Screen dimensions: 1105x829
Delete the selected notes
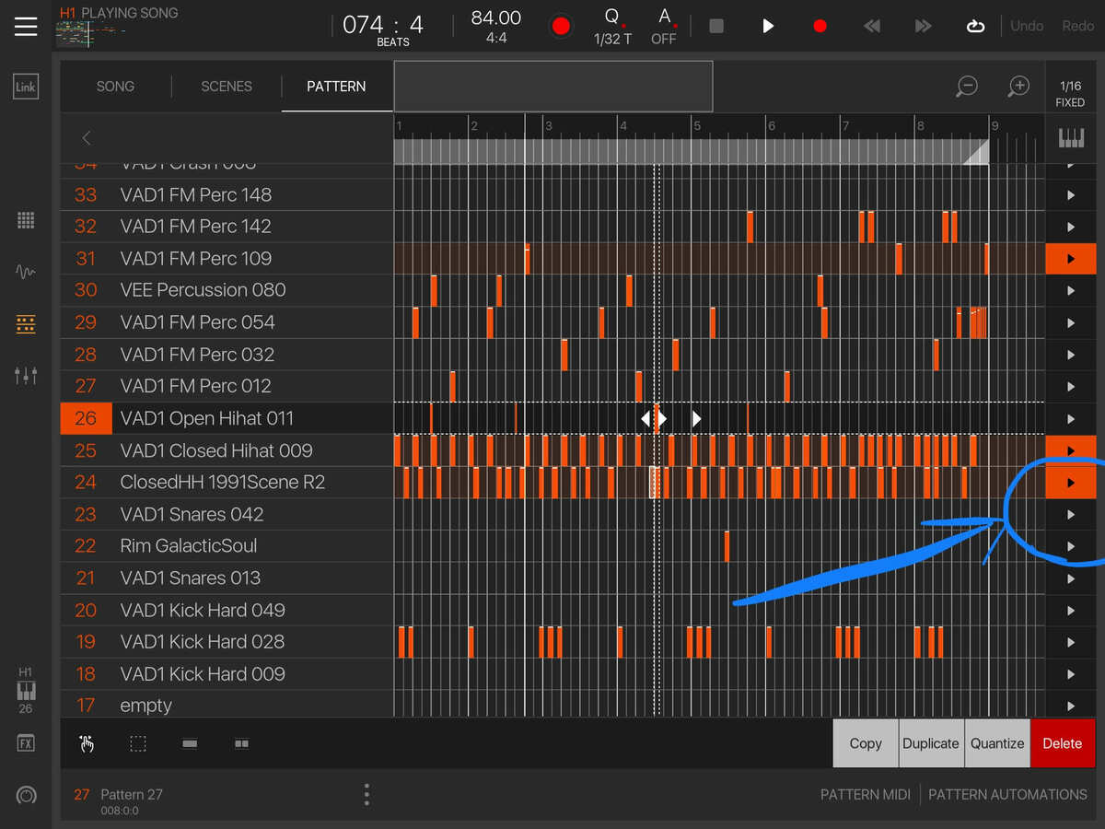click(x=1063, y=743)
